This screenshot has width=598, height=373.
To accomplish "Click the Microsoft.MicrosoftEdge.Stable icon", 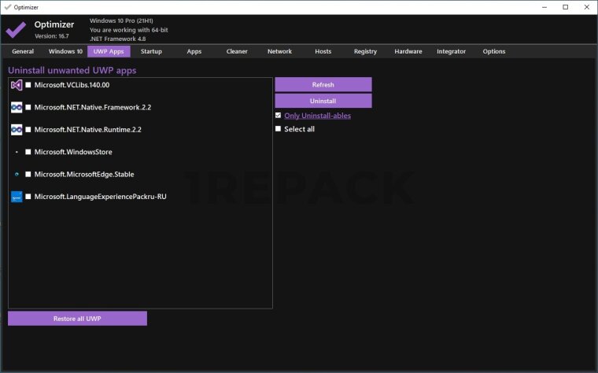I will pos(17,174).
